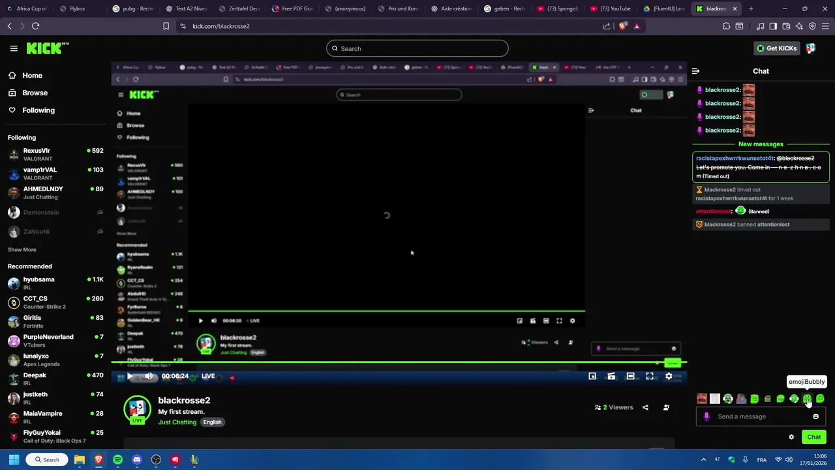
Task: Click the streamer avatar with LIVE badge
Action: [x=137, y=409]
